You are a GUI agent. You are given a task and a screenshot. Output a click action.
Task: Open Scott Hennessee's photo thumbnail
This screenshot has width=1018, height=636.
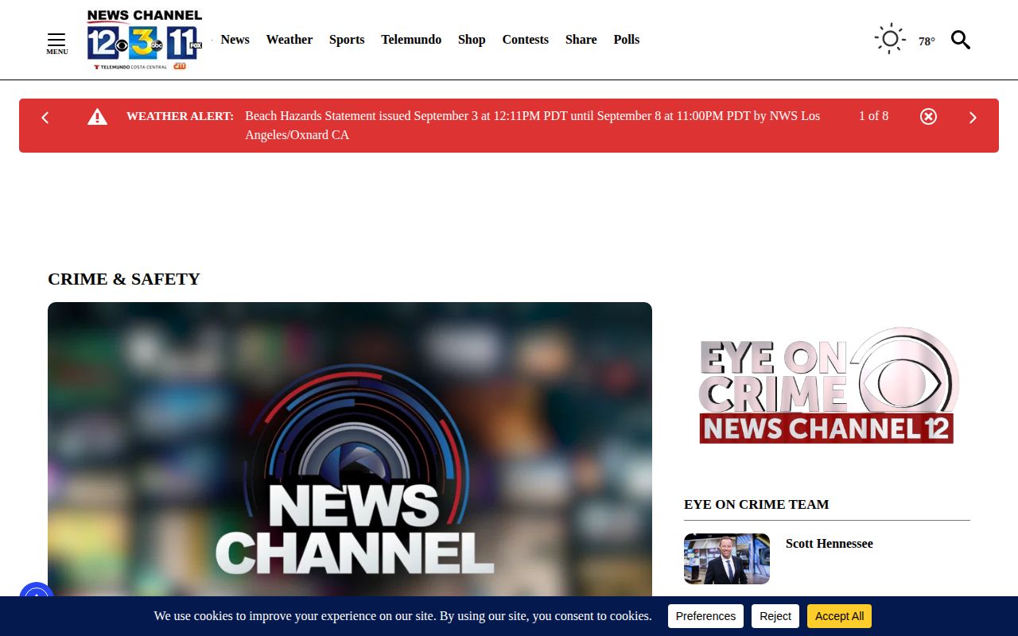(x=727, y=559)
